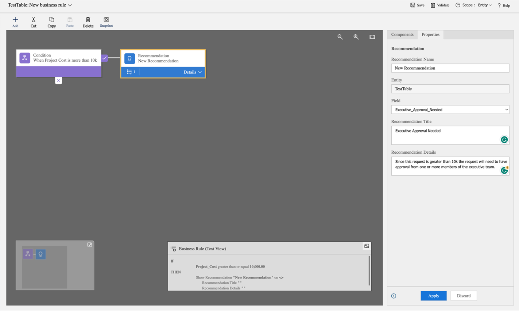Expand the Business Rule Text View panel
The width and height of the screenshot is (519, 311).
pos(367,246)
